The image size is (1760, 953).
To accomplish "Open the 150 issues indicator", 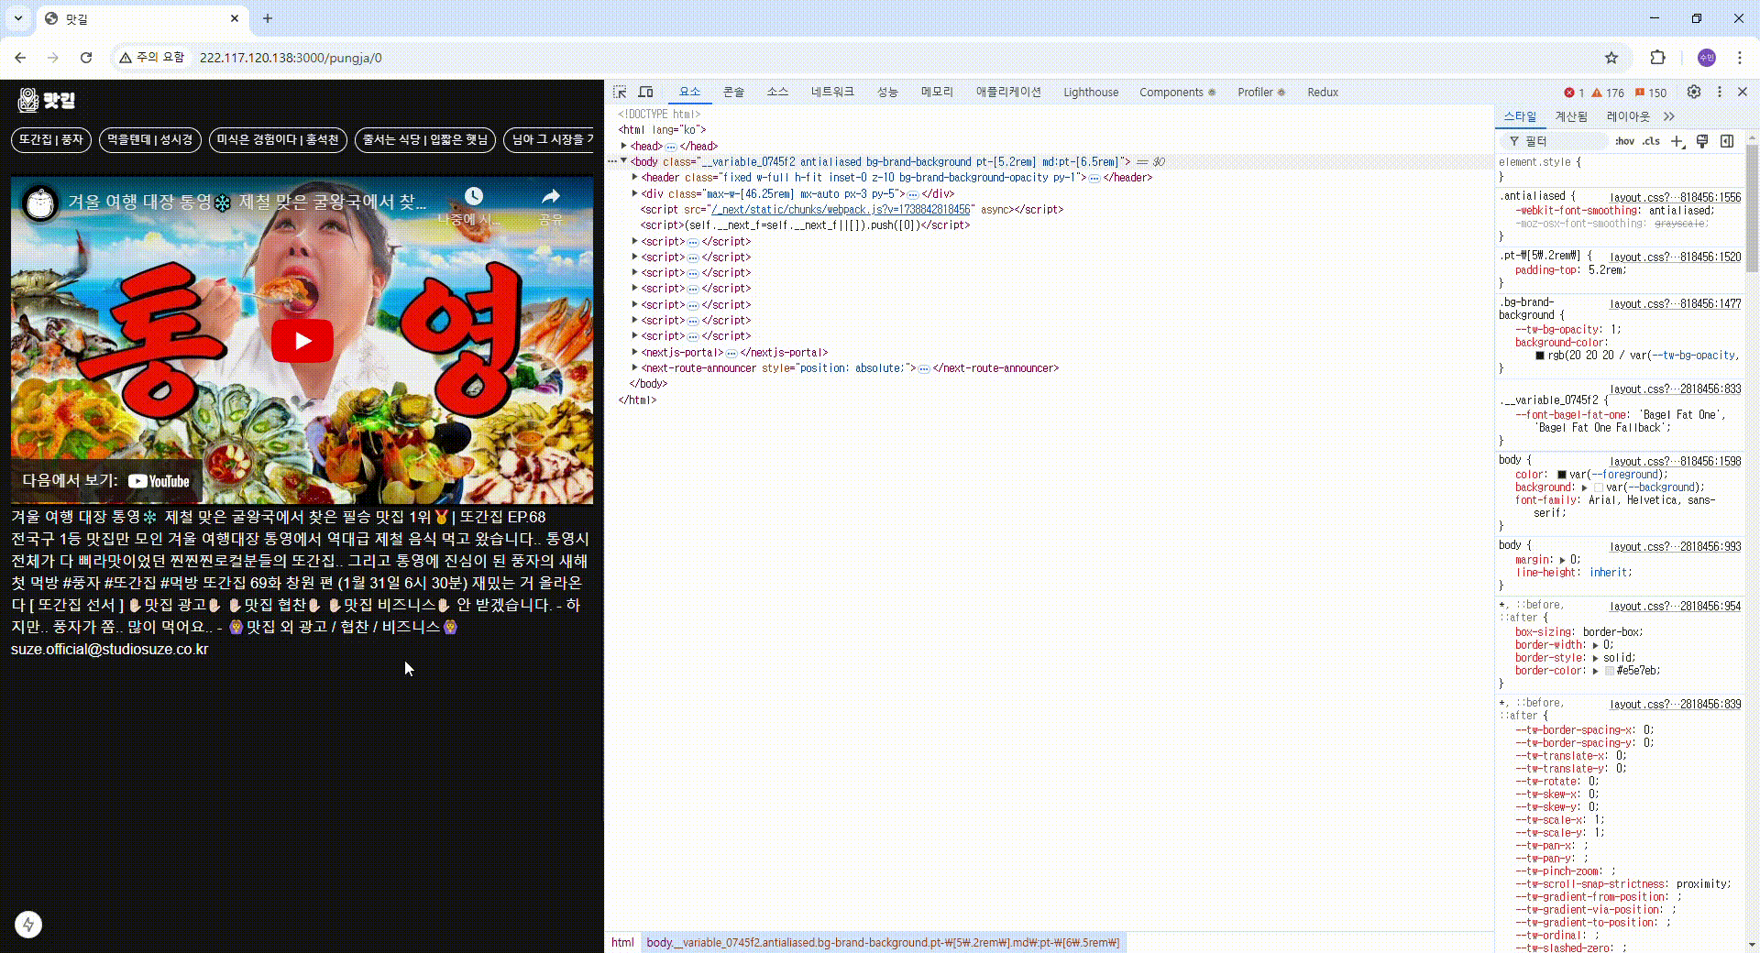I will (1651, 93).
